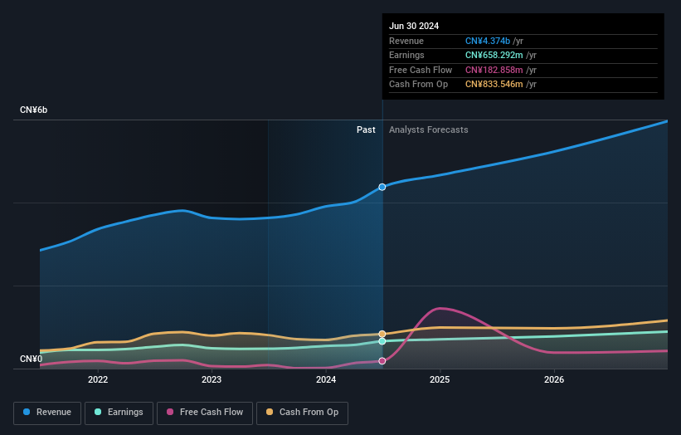Toggle the Revenue legend button
The image size is (681, 435).
click(x=47, y=413)
